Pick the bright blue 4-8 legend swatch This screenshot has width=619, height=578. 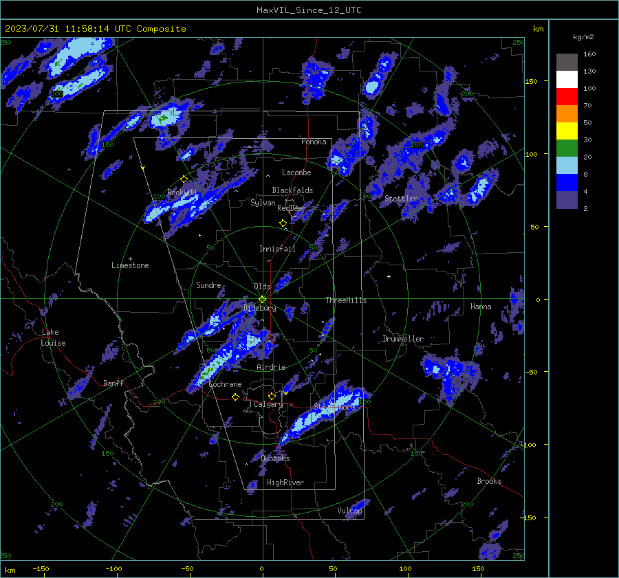point(567,183)
